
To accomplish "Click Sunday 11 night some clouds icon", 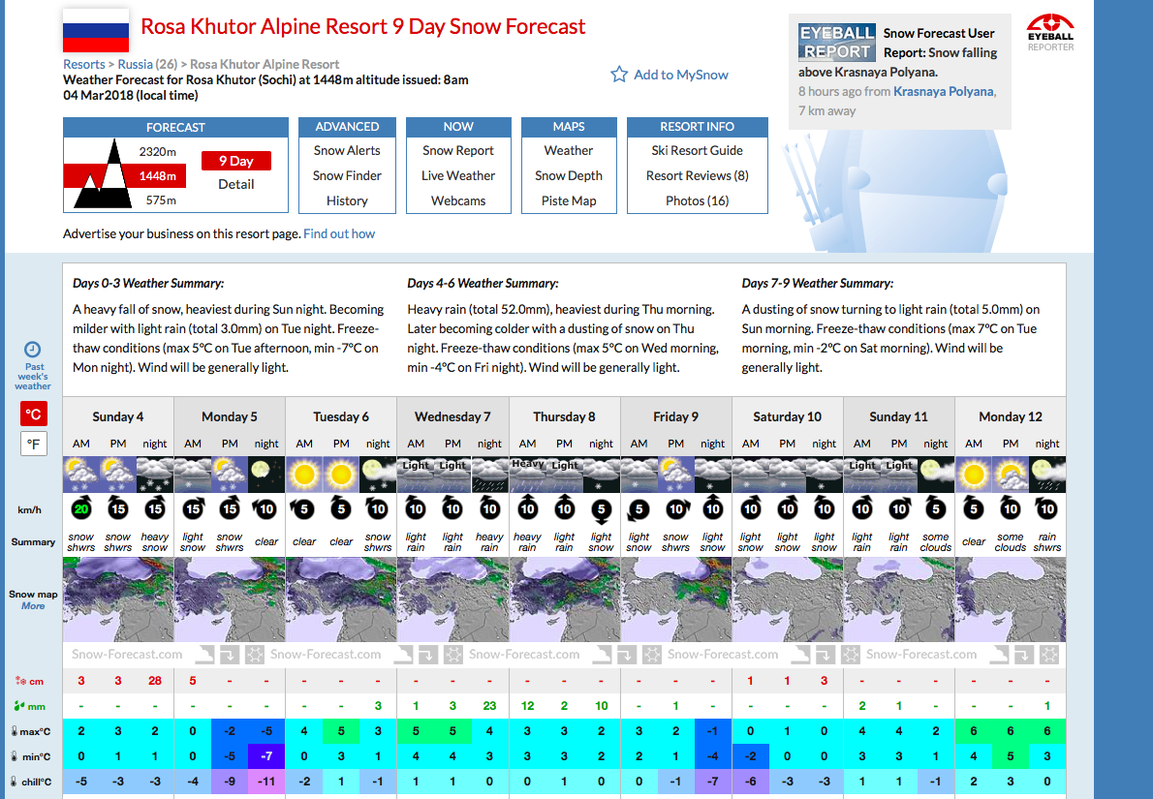I will click(935, 475).
